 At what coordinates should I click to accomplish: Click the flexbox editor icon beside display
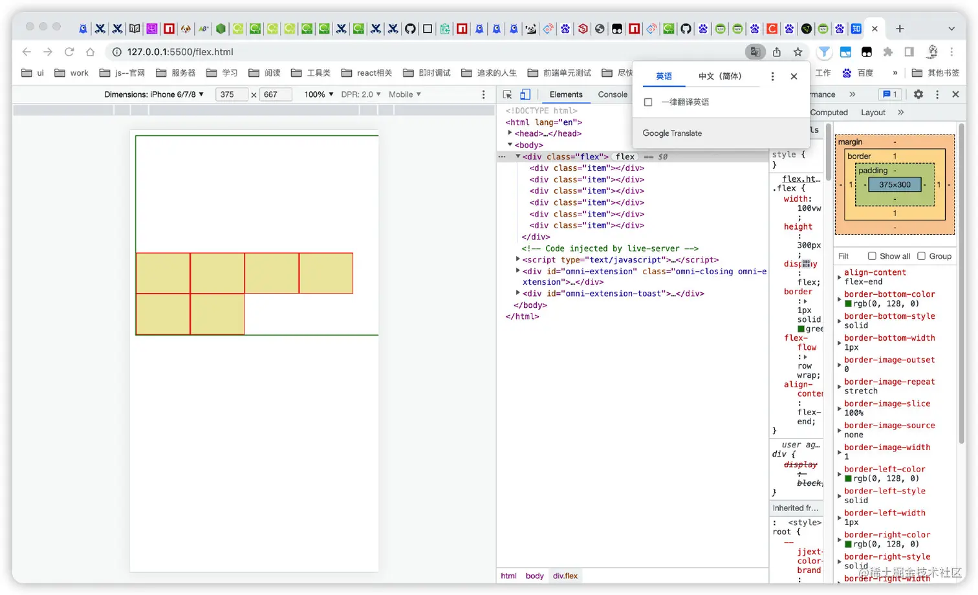point(806,264)
